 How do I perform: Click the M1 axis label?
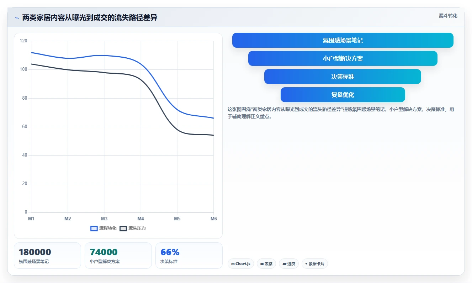click(31, 219)
